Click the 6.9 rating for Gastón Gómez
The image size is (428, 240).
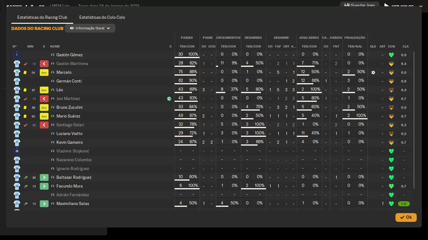404,55
